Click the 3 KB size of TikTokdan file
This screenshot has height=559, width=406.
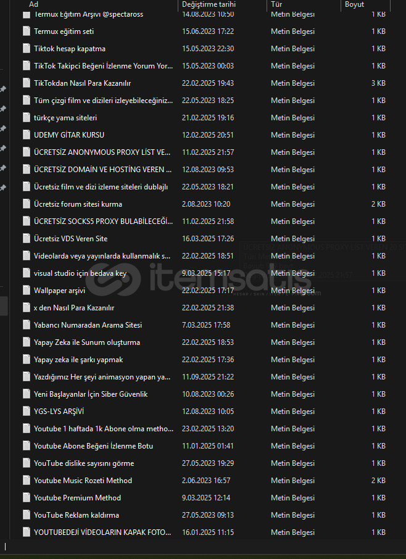(378, 83)
